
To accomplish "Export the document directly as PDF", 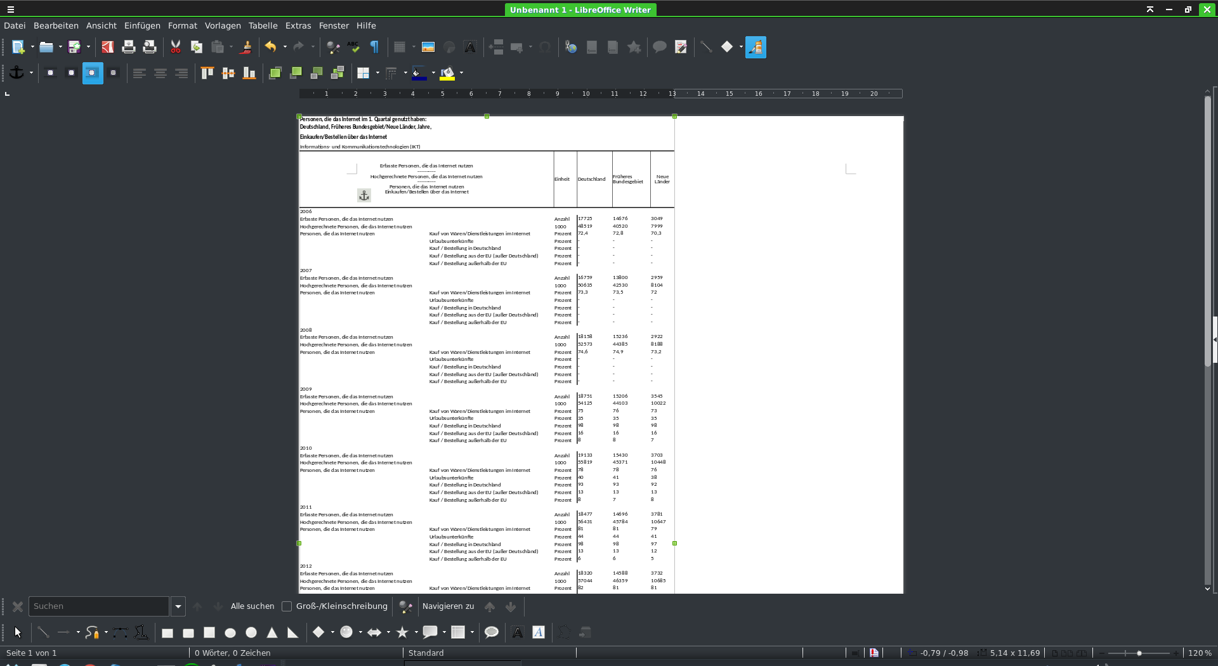I will click(x=107, y=47).
